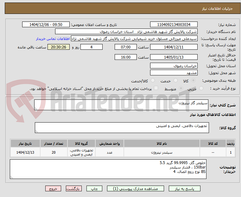Click the کد کالا cell showing --
The image size is (241, 197).
(x=213, y=152)
